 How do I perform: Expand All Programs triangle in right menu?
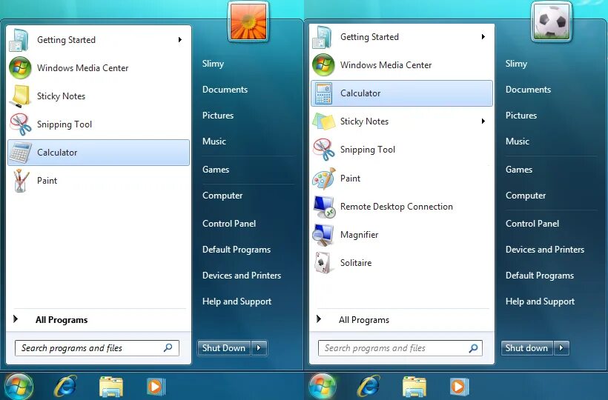[x=319, y=319]
